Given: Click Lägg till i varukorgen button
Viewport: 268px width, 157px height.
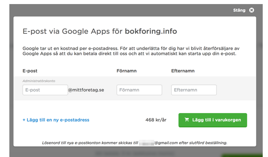Looking at the screenshot, I should 213,120.
